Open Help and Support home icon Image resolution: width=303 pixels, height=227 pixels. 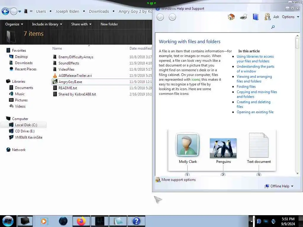coord(231,17)
